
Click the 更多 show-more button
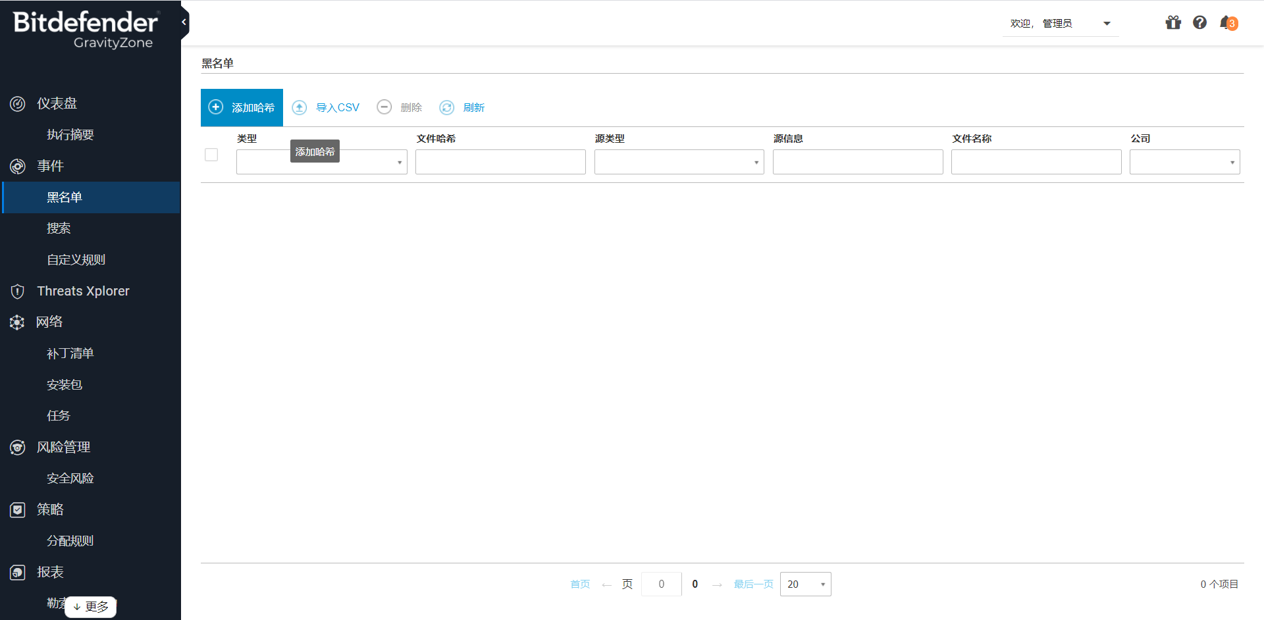tap(91, 607)
